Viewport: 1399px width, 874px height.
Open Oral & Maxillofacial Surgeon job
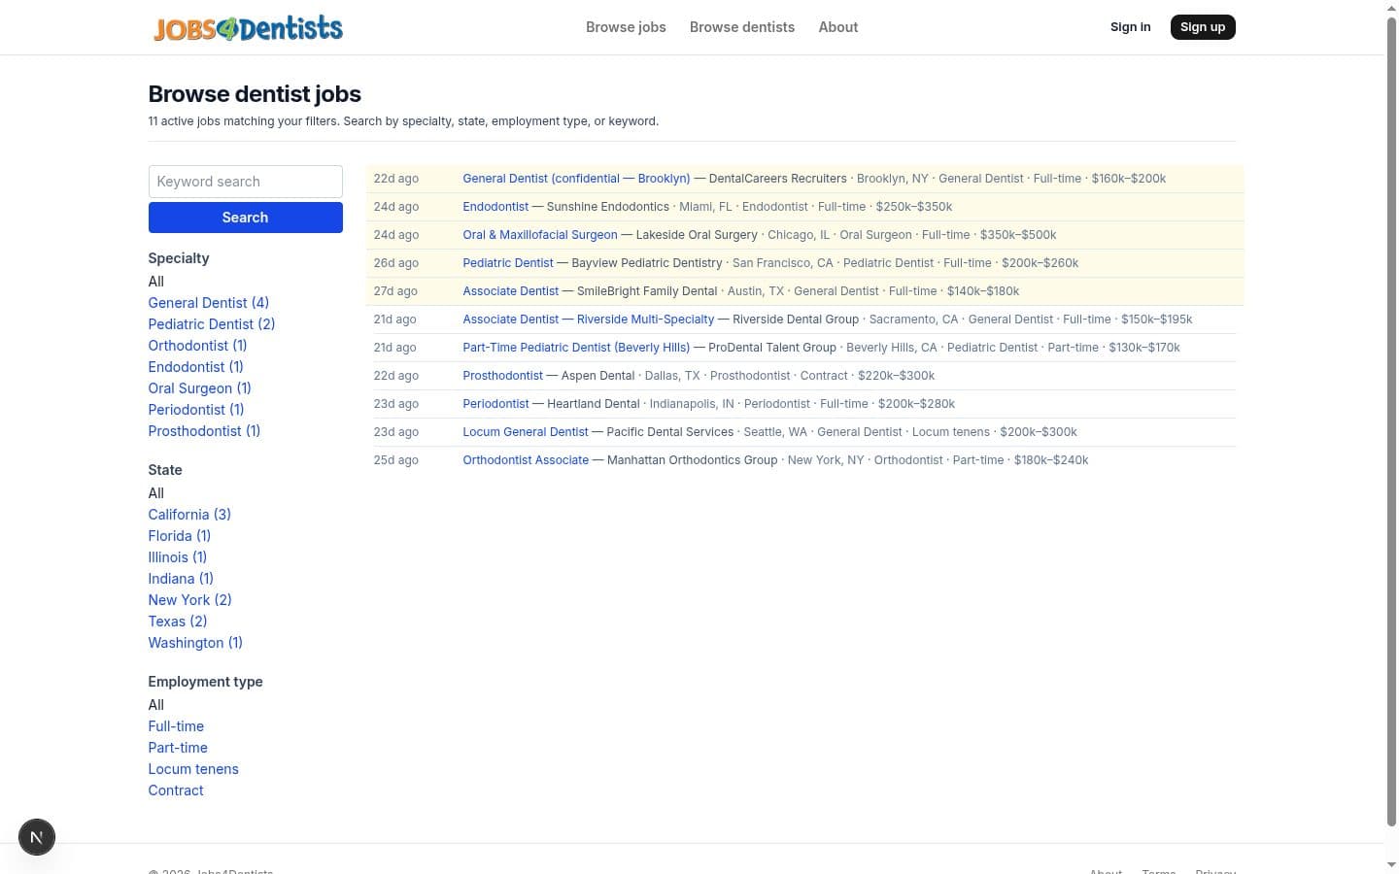coord(540,235)
